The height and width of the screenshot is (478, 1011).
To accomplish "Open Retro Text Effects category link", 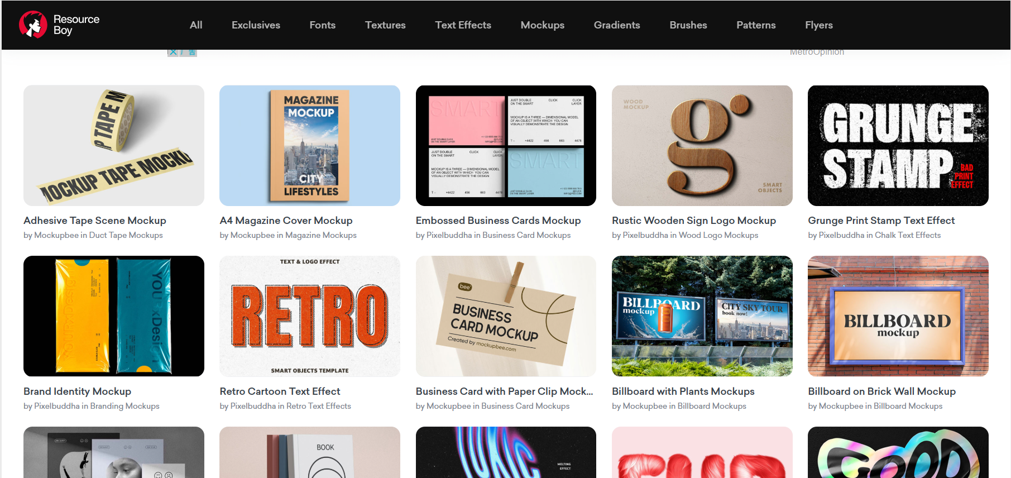I will pyautogui.click(x=319, y=406).
